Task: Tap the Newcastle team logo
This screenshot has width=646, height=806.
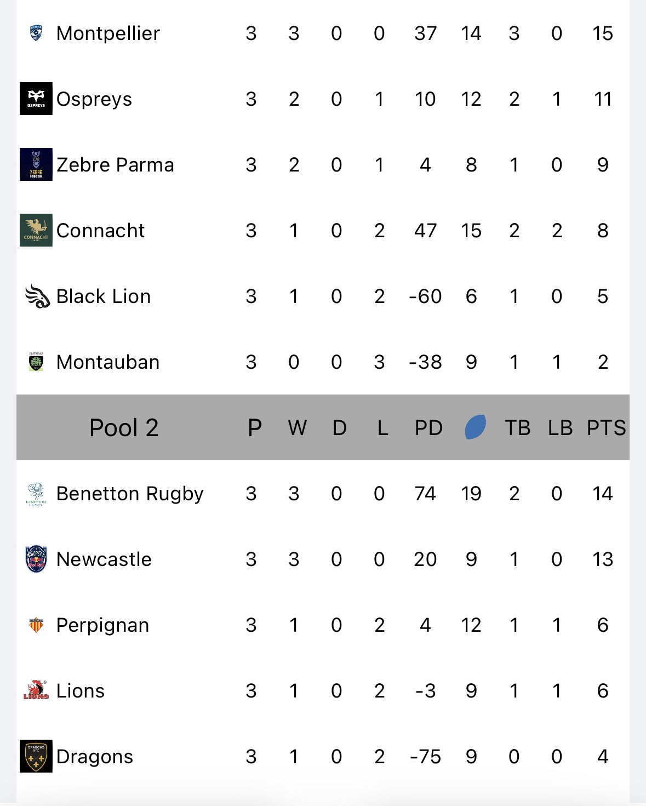Action: click(x=36, y=559)
